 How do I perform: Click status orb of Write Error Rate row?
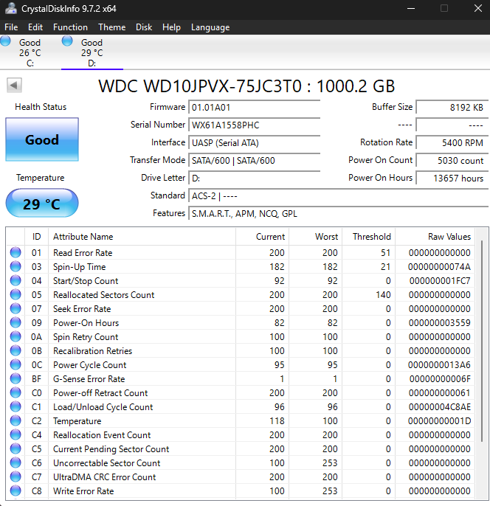(15, 491)
